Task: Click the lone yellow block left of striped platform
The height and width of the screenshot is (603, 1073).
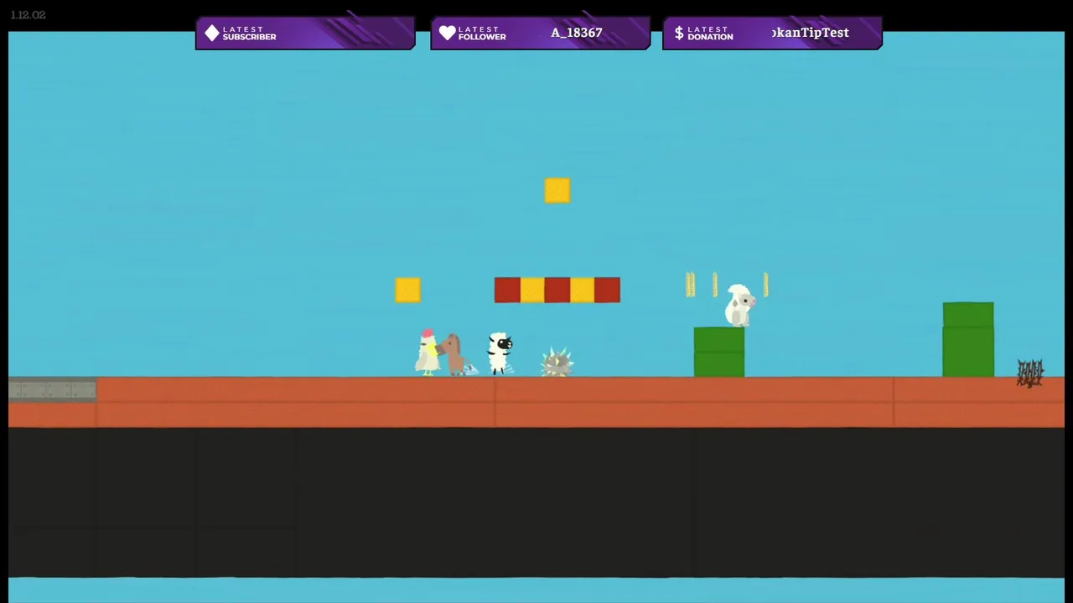Action: [407, 290]
